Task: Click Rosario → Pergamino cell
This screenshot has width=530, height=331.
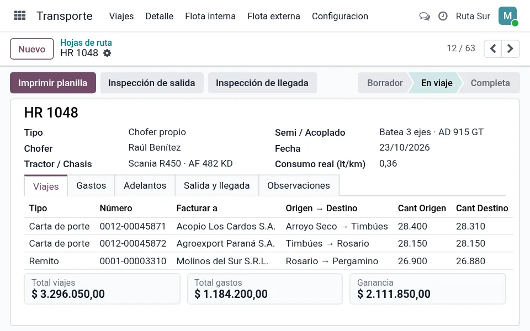Action: [332, 261]
